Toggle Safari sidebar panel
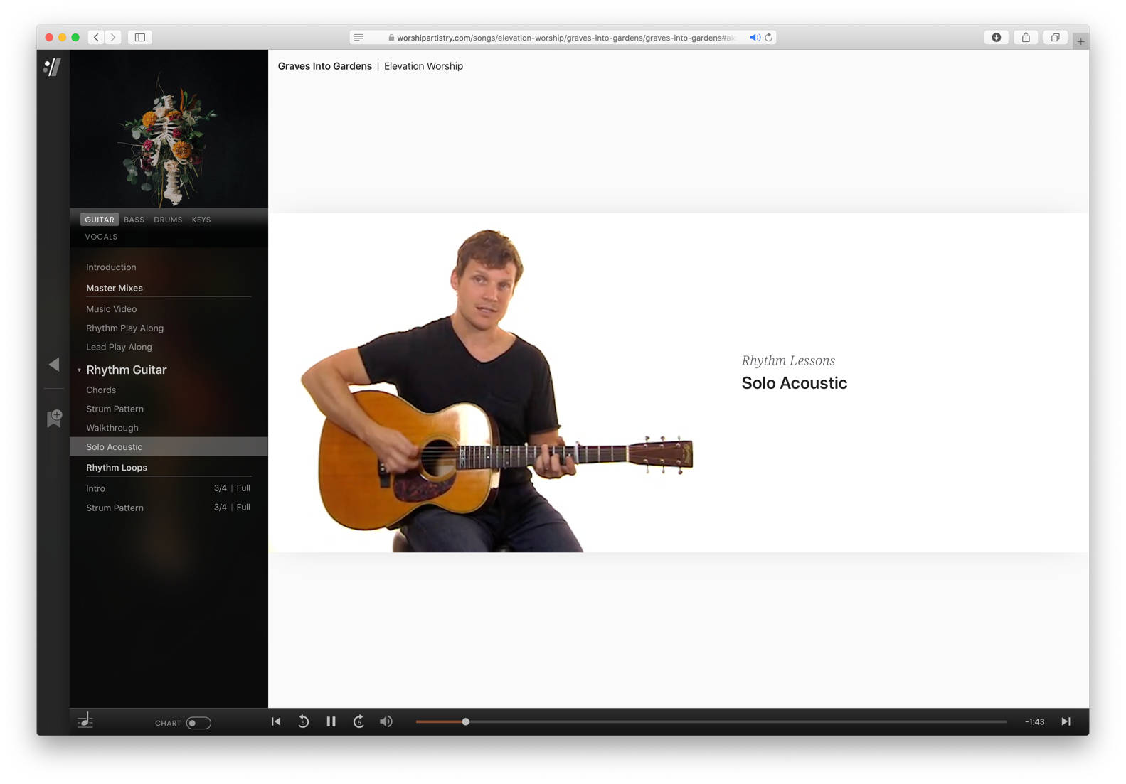The width and height of the screenshot is (1126, 784). point(140,37)
